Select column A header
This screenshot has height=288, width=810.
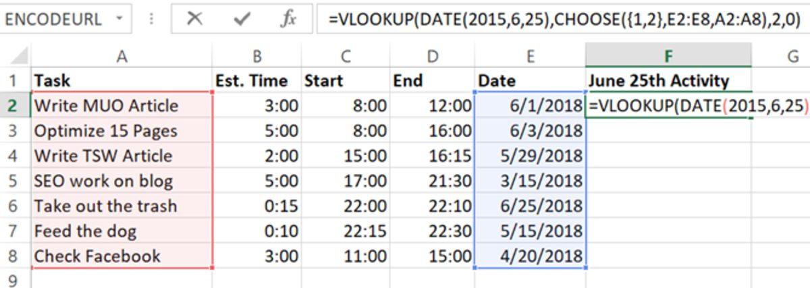[x=122, y=57]
